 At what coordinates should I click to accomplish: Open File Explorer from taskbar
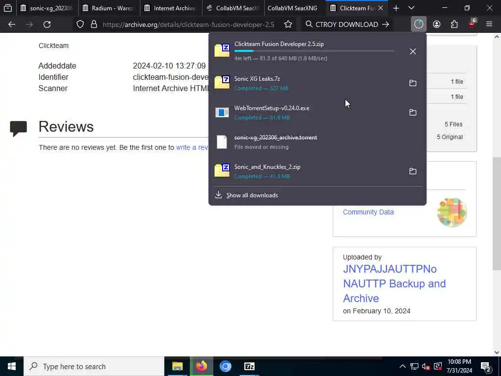point(177,366)
